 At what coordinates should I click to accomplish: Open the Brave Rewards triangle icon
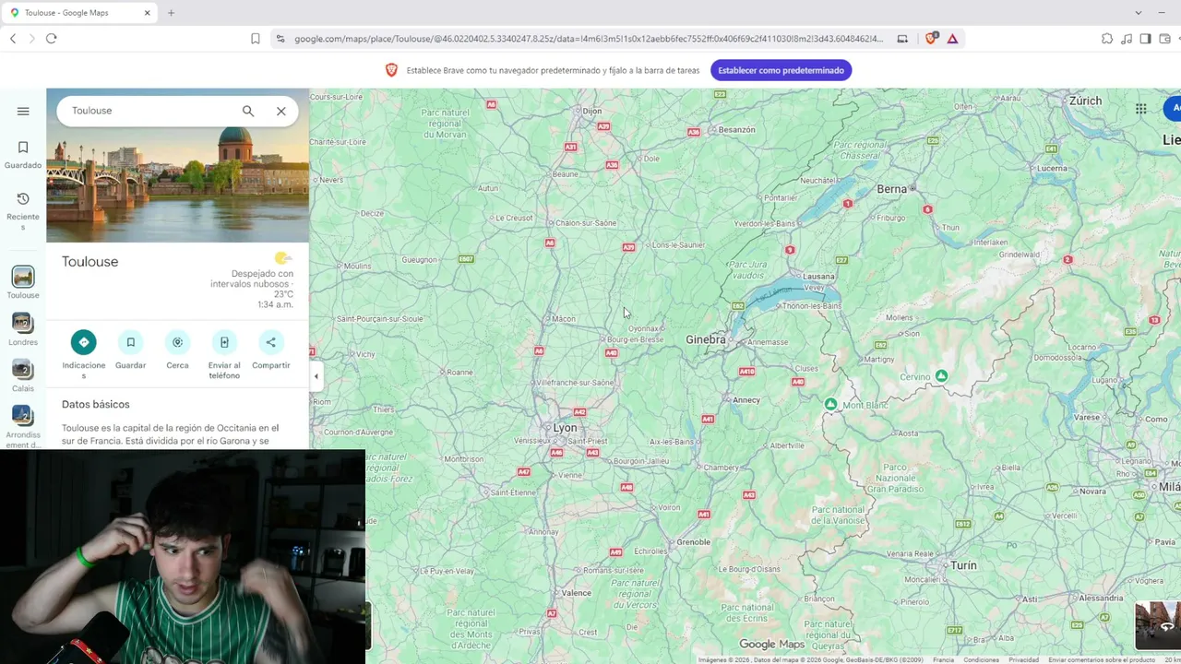pos(952,39)
